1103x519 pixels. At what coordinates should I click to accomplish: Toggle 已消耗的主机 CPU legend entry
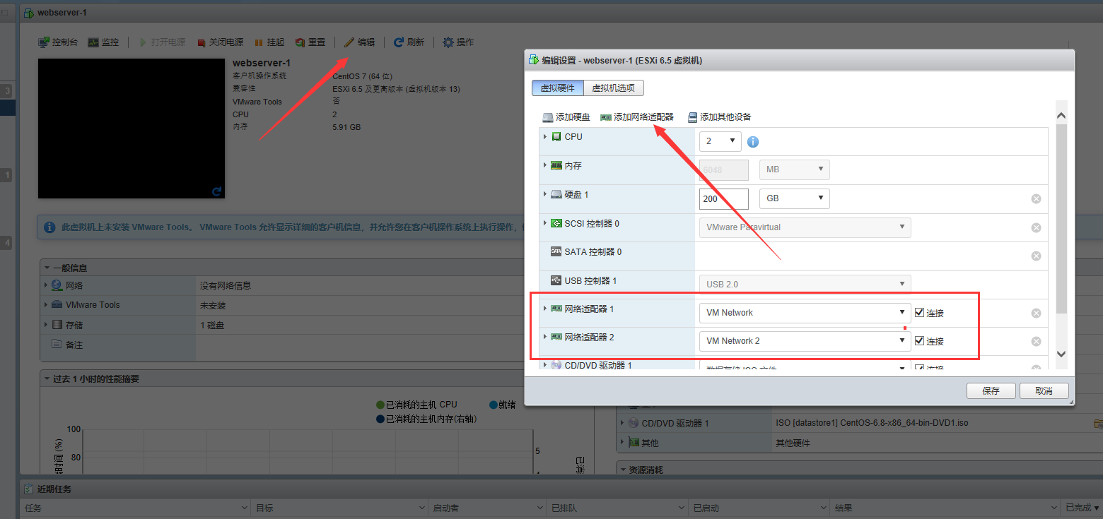tap(416, 405)
